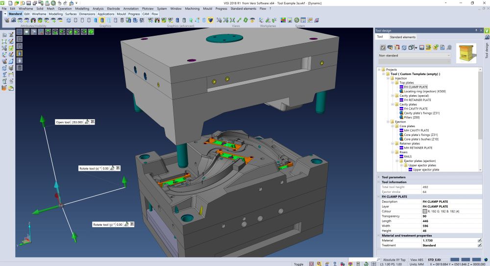The width and height of the screenshot is (490, 266).
Task: Toggle the green checkbox icon in left toolbar
Action: pyautogui.click(x=11, y=48)
